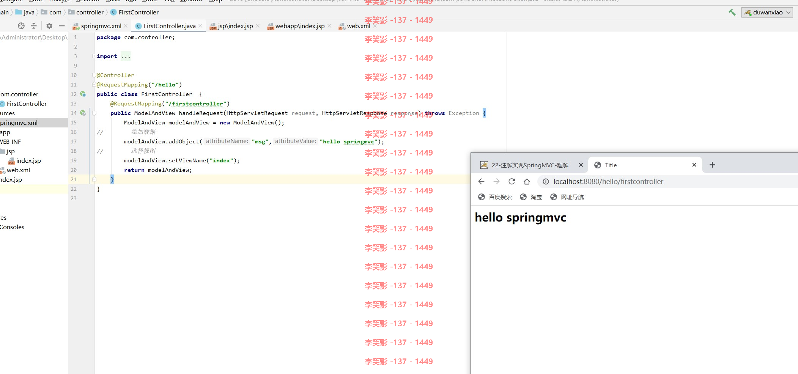Close the 22-注解实现SpringMVC browser tab

tap(581, 165)
